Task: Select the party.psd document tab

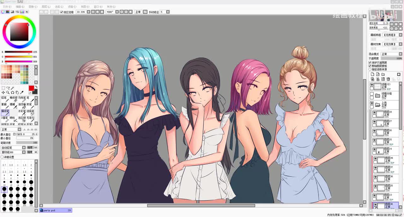Action: pos(56,210)
